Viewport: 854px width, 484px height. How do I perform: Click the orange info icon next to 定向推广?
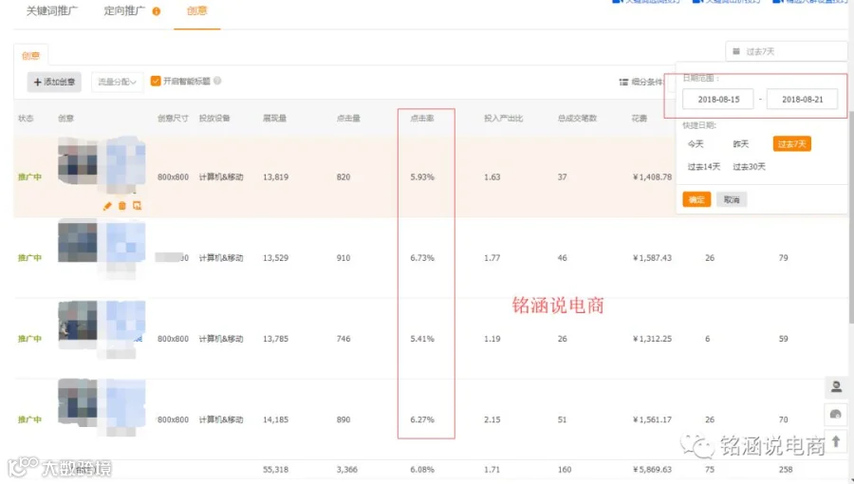[157, 11]
